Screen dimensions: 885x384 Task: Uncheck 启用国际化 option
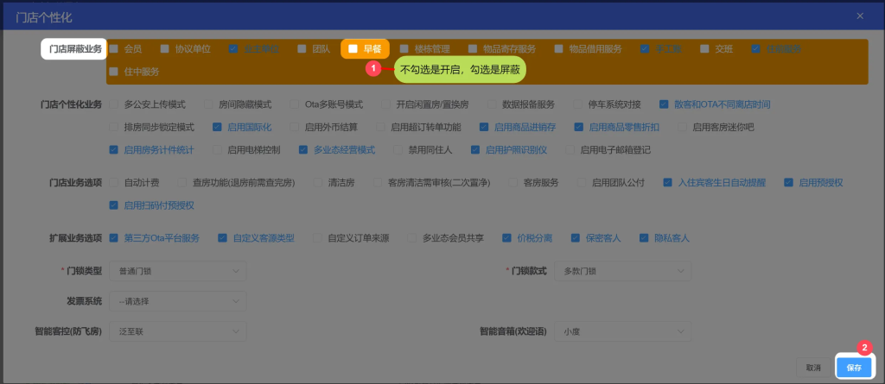(218, 128)
